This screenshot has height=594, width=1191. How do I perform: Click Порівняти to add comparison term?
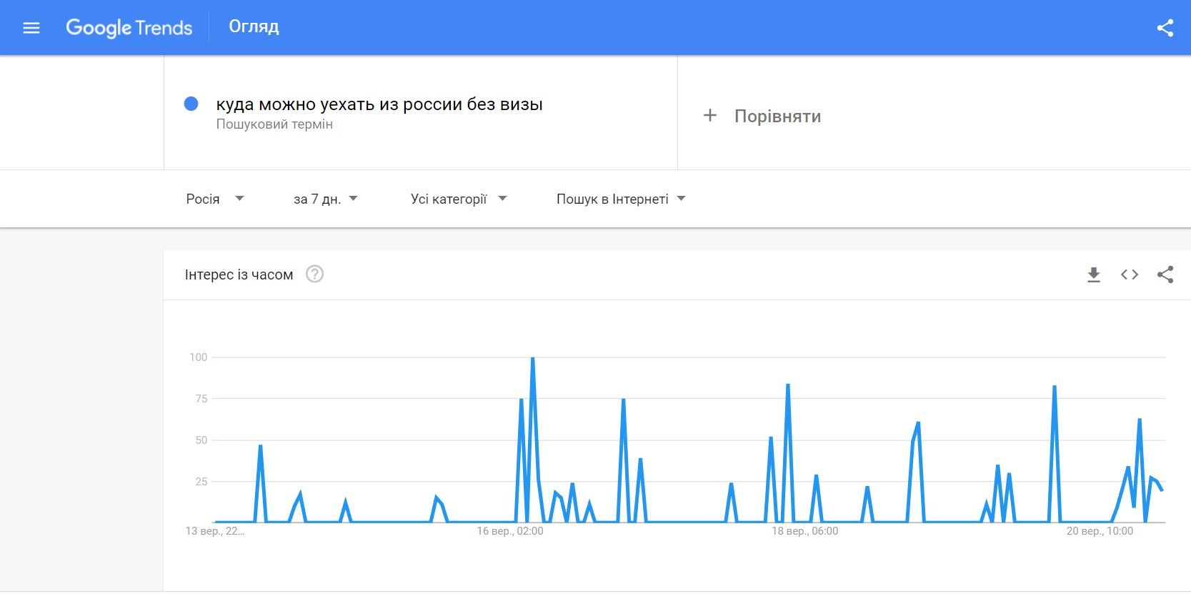[x=777, y=117]
